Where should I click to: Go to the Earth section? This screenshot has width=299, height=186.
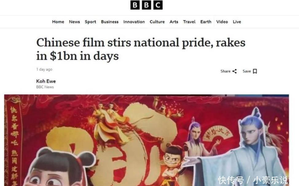click(x=206, y=22)
